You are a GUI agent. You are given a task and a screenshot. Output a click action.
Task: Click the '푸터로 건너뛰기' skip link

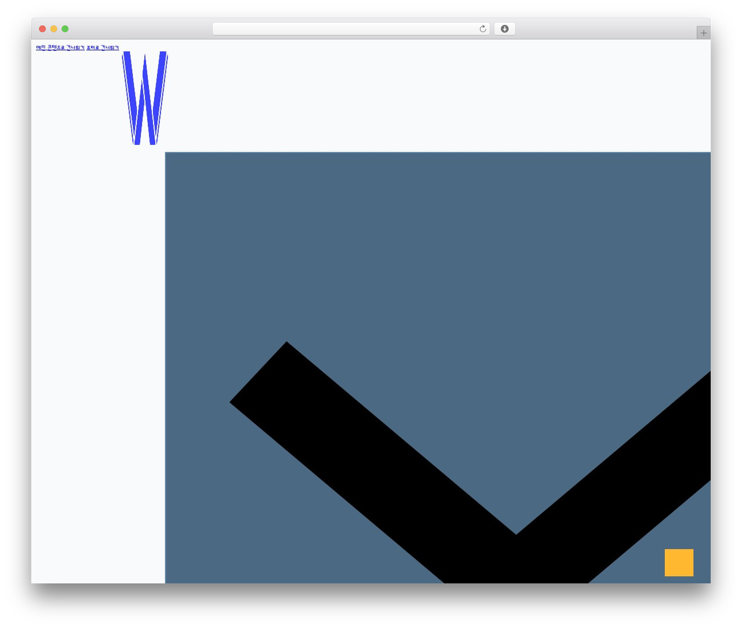coord(103,48)
